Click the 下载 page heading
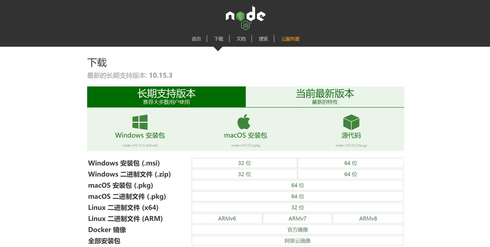 click(97, 62)
